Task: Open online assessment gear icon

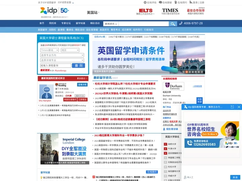Action: coord(145,2)
